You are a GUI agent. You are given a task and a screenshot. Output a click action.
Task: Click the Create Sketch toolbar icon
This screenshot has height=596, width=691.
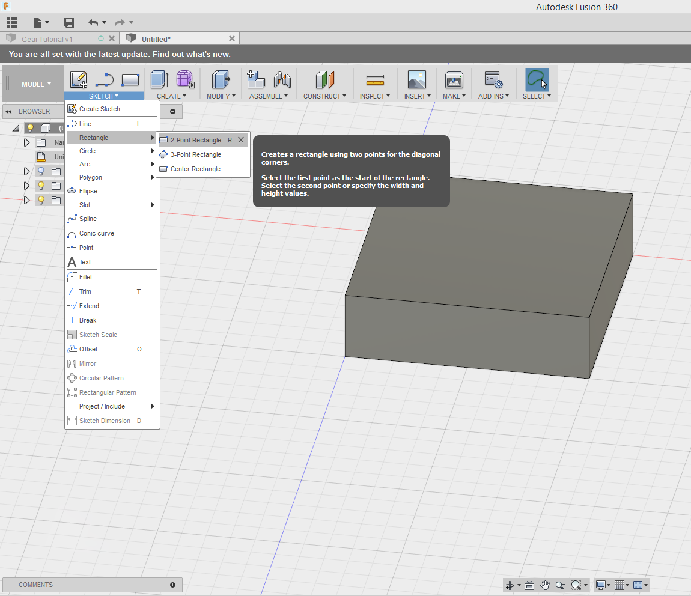(x=78, y=80)
